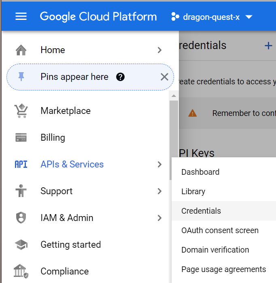Choose Page usage agreements submenu item
Image resolution: width=276 pixels, height=283 pixels.
coord(224,269)
